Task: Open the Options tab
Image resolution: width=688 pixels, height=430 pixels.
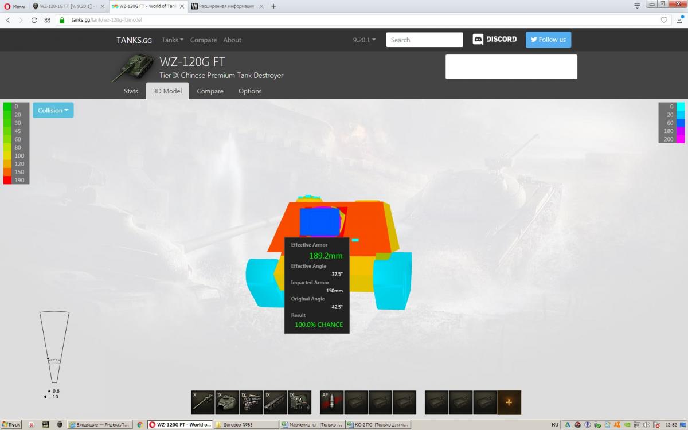Action: [250, 91]
